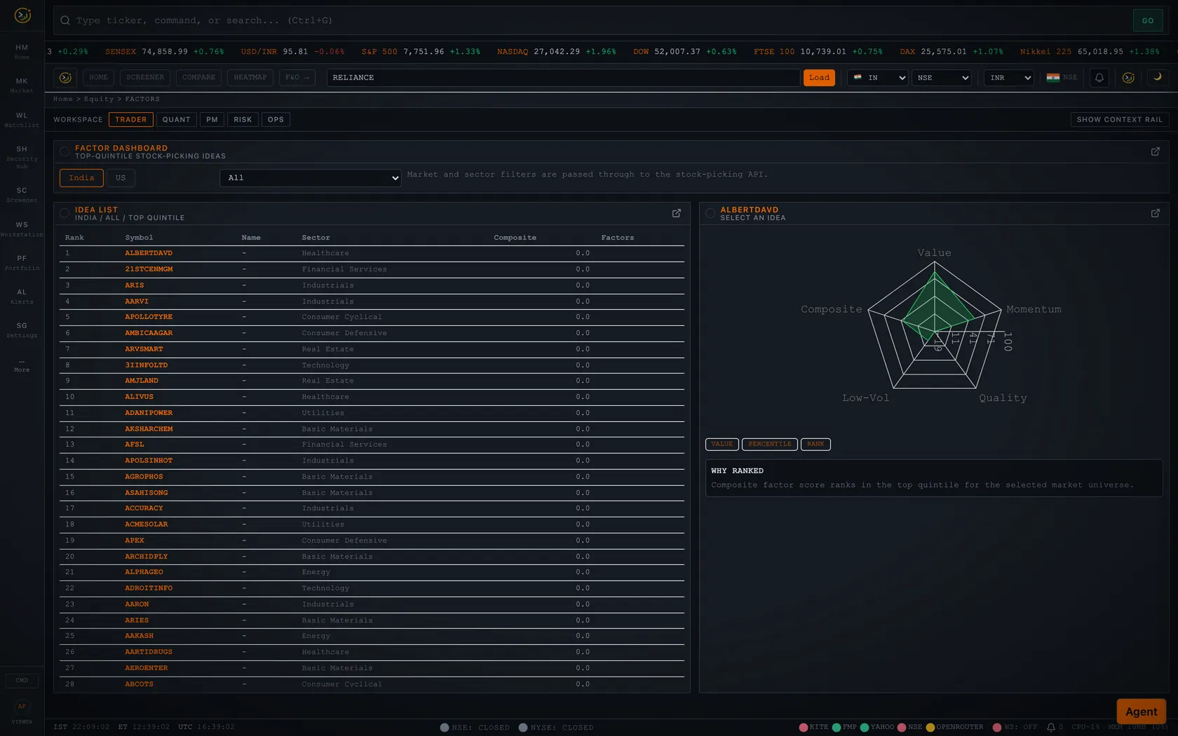Expand the All sector filter dropdown
Image resolution: width=1178 pixels, height=736 pixels.
pos(311,178)
